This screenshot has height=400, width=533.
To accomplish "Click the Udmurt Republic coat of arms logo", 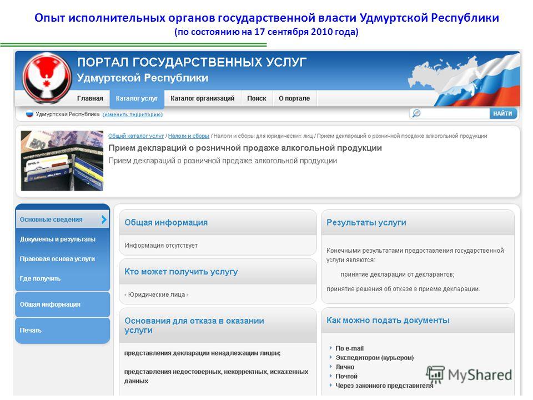I will 47,78.
